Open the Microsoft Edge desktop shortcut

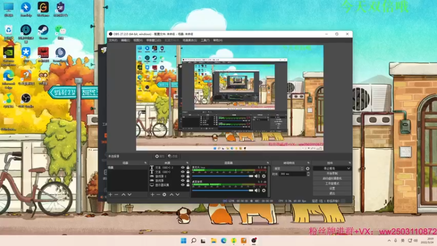coord(8,79)
